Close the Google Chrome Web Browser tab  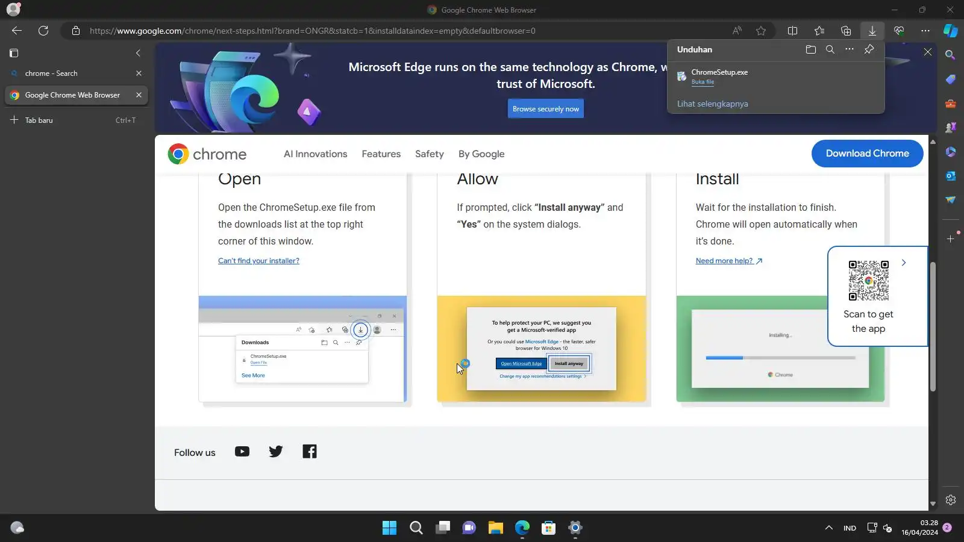pos(139,95)
